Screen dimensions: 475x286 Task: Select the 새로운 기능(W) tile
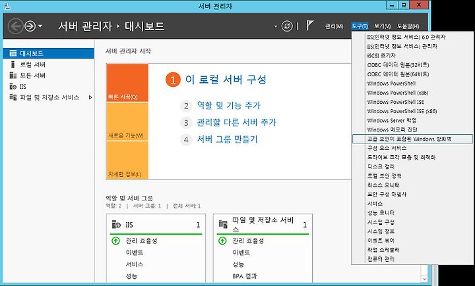[127, 122]
